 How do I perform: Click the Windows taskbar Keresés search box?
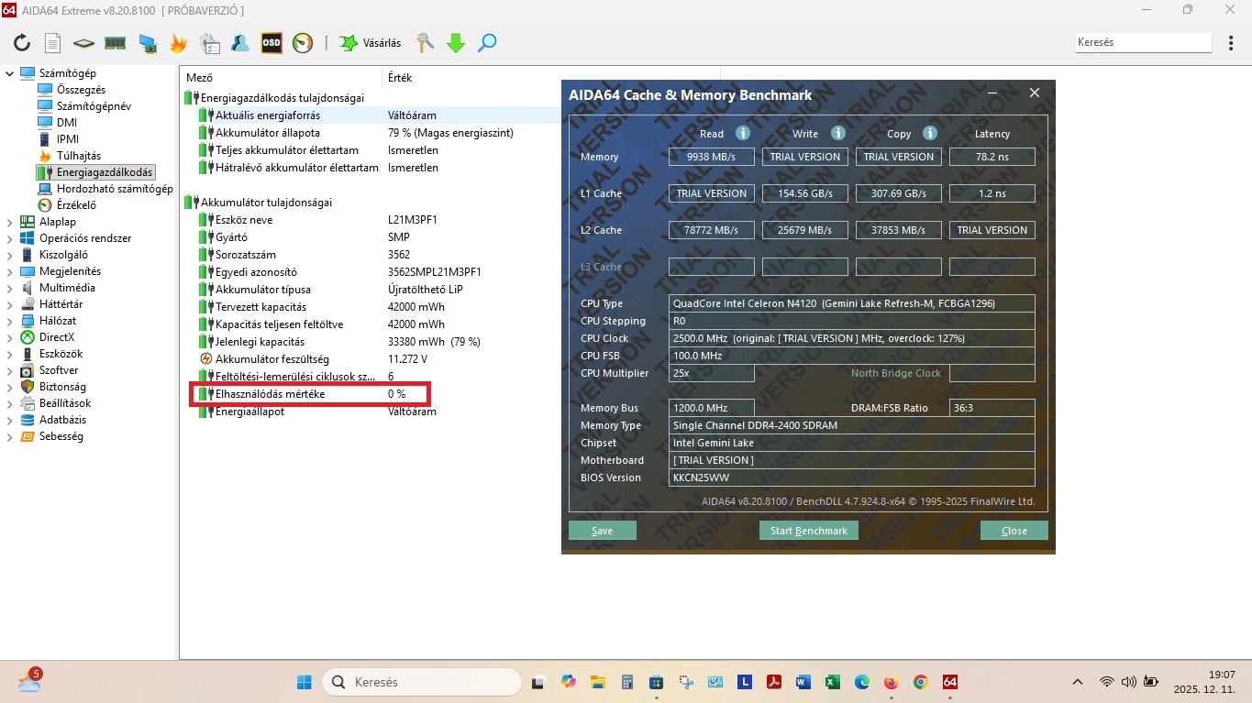click(x=422, y=682)
